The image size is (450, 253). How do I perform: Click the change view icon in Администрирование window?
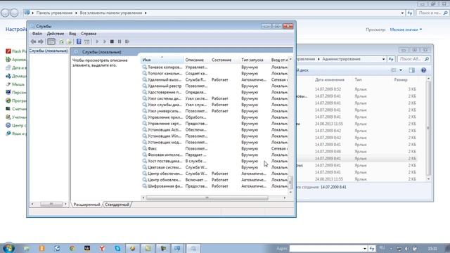[394, 70]
